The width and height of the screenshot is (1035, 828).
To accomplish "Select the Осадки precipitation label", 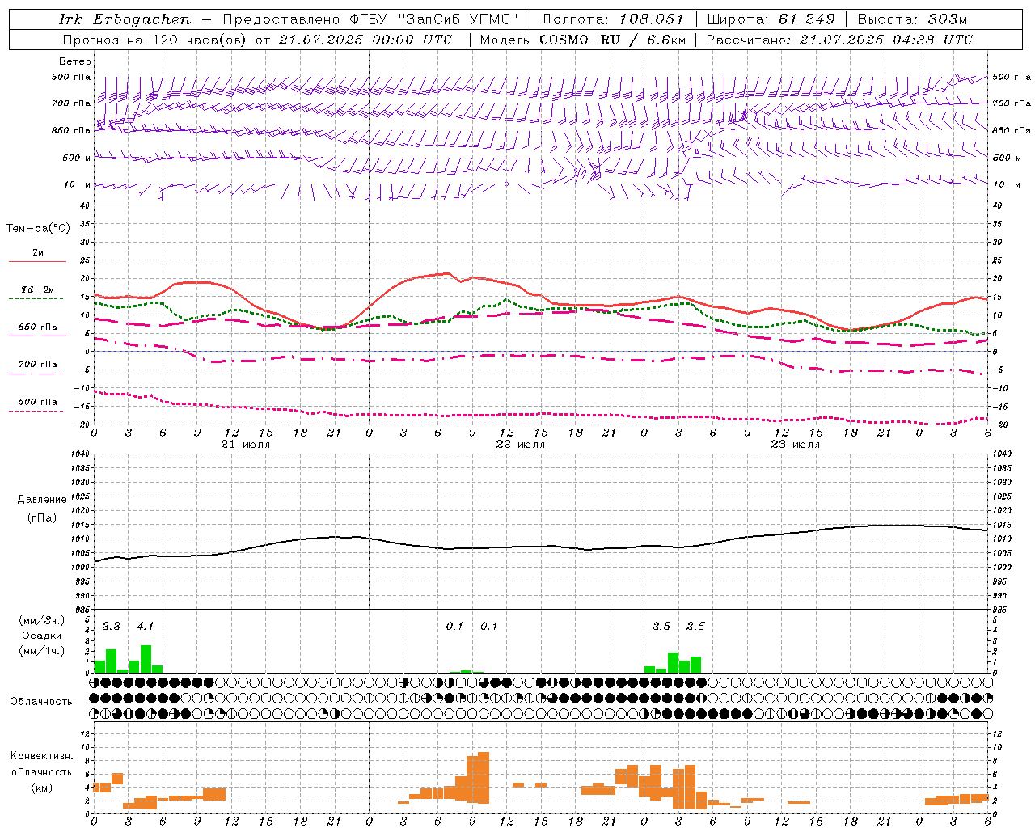I will [x=42, y=636].
